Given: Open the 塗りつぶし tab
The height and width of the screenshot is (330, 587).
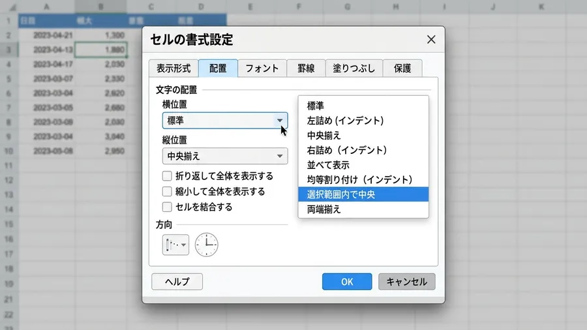Looking at the screenshot, I should (x=354, y=68).
